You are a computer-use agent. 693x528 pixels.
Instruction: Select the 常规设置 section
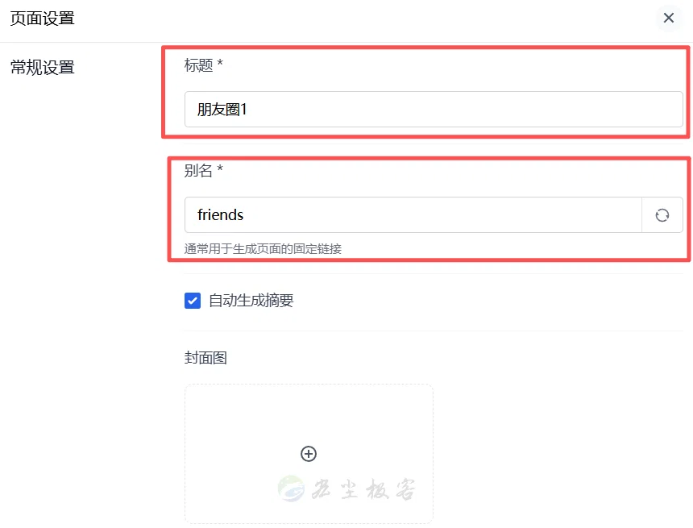[x=43, y=67]
